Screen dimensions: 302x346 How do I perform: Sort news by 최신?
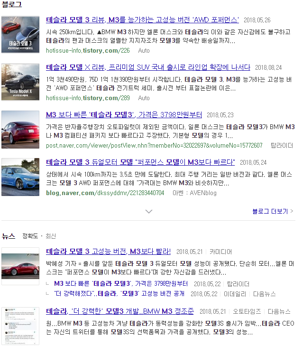pyautogui.click(x=51, y=236)
